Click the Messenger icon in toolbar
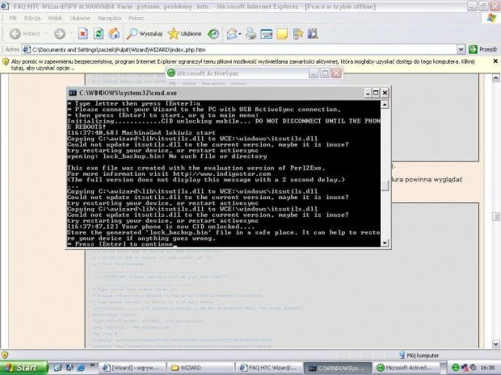 [298, 34]
